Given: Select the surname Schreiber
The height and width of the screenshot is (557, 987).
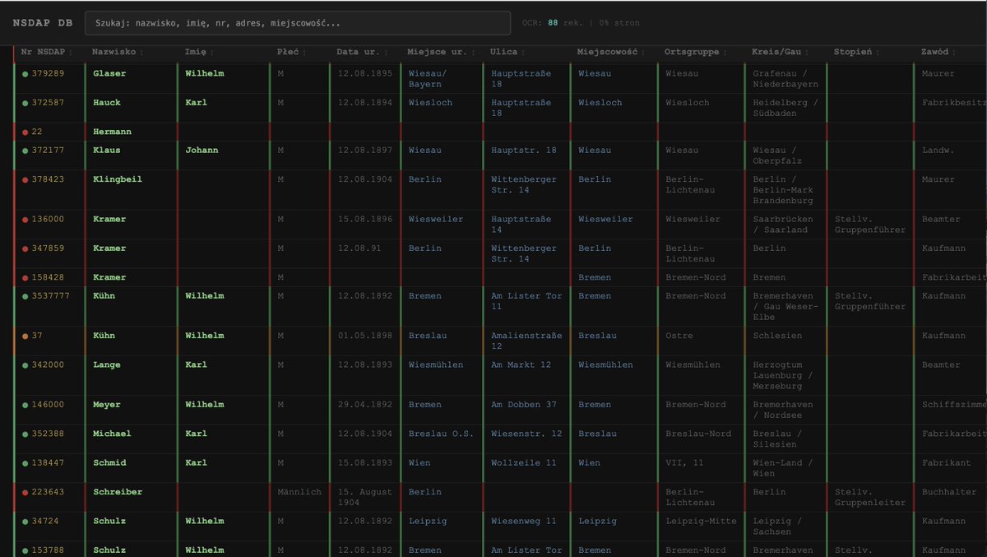Looking at the screenshot, I should [x=118, y=492].
